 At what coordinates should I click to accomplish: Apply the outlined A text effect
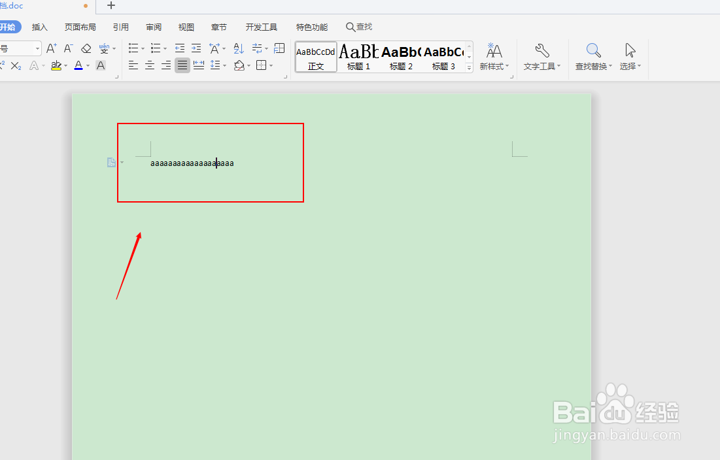(34, 65)
